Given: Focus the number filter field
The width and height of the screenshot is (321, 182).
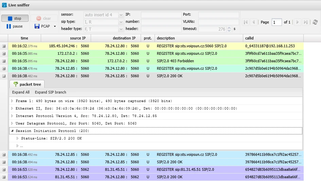Looking at the screenshot, I should pos(161,22).
